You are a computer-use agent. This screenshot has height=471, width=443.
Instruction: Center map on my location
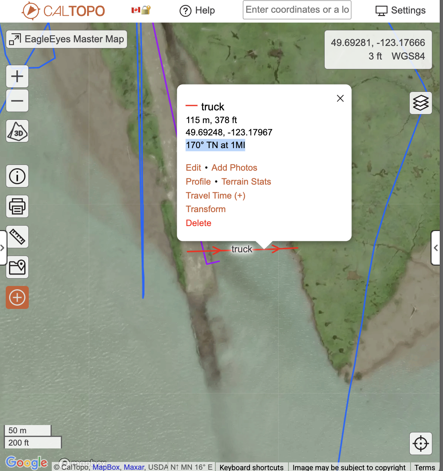tap(420, 444)
